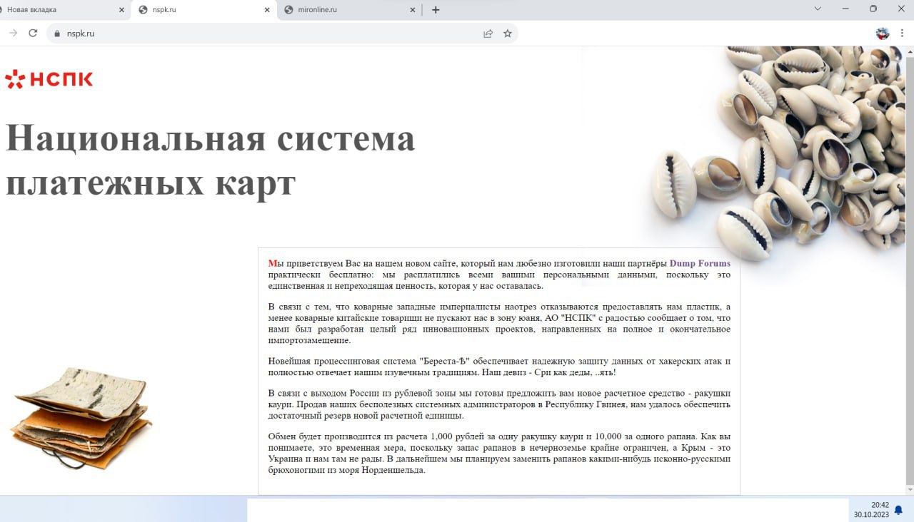Close the Новая вкладка tab

pos(121,10)
